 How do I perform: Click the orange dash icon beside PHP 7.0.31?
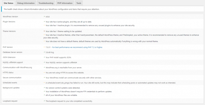pyautogui.click(x=44, y=47)
